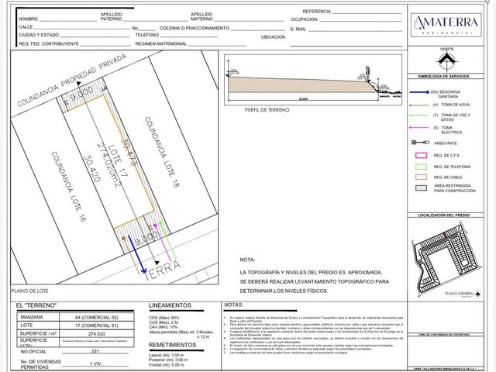
Task: Click the Reg. Fed. Contribuyente blank line
Action: pyautogui.click(x=105, y=46)
